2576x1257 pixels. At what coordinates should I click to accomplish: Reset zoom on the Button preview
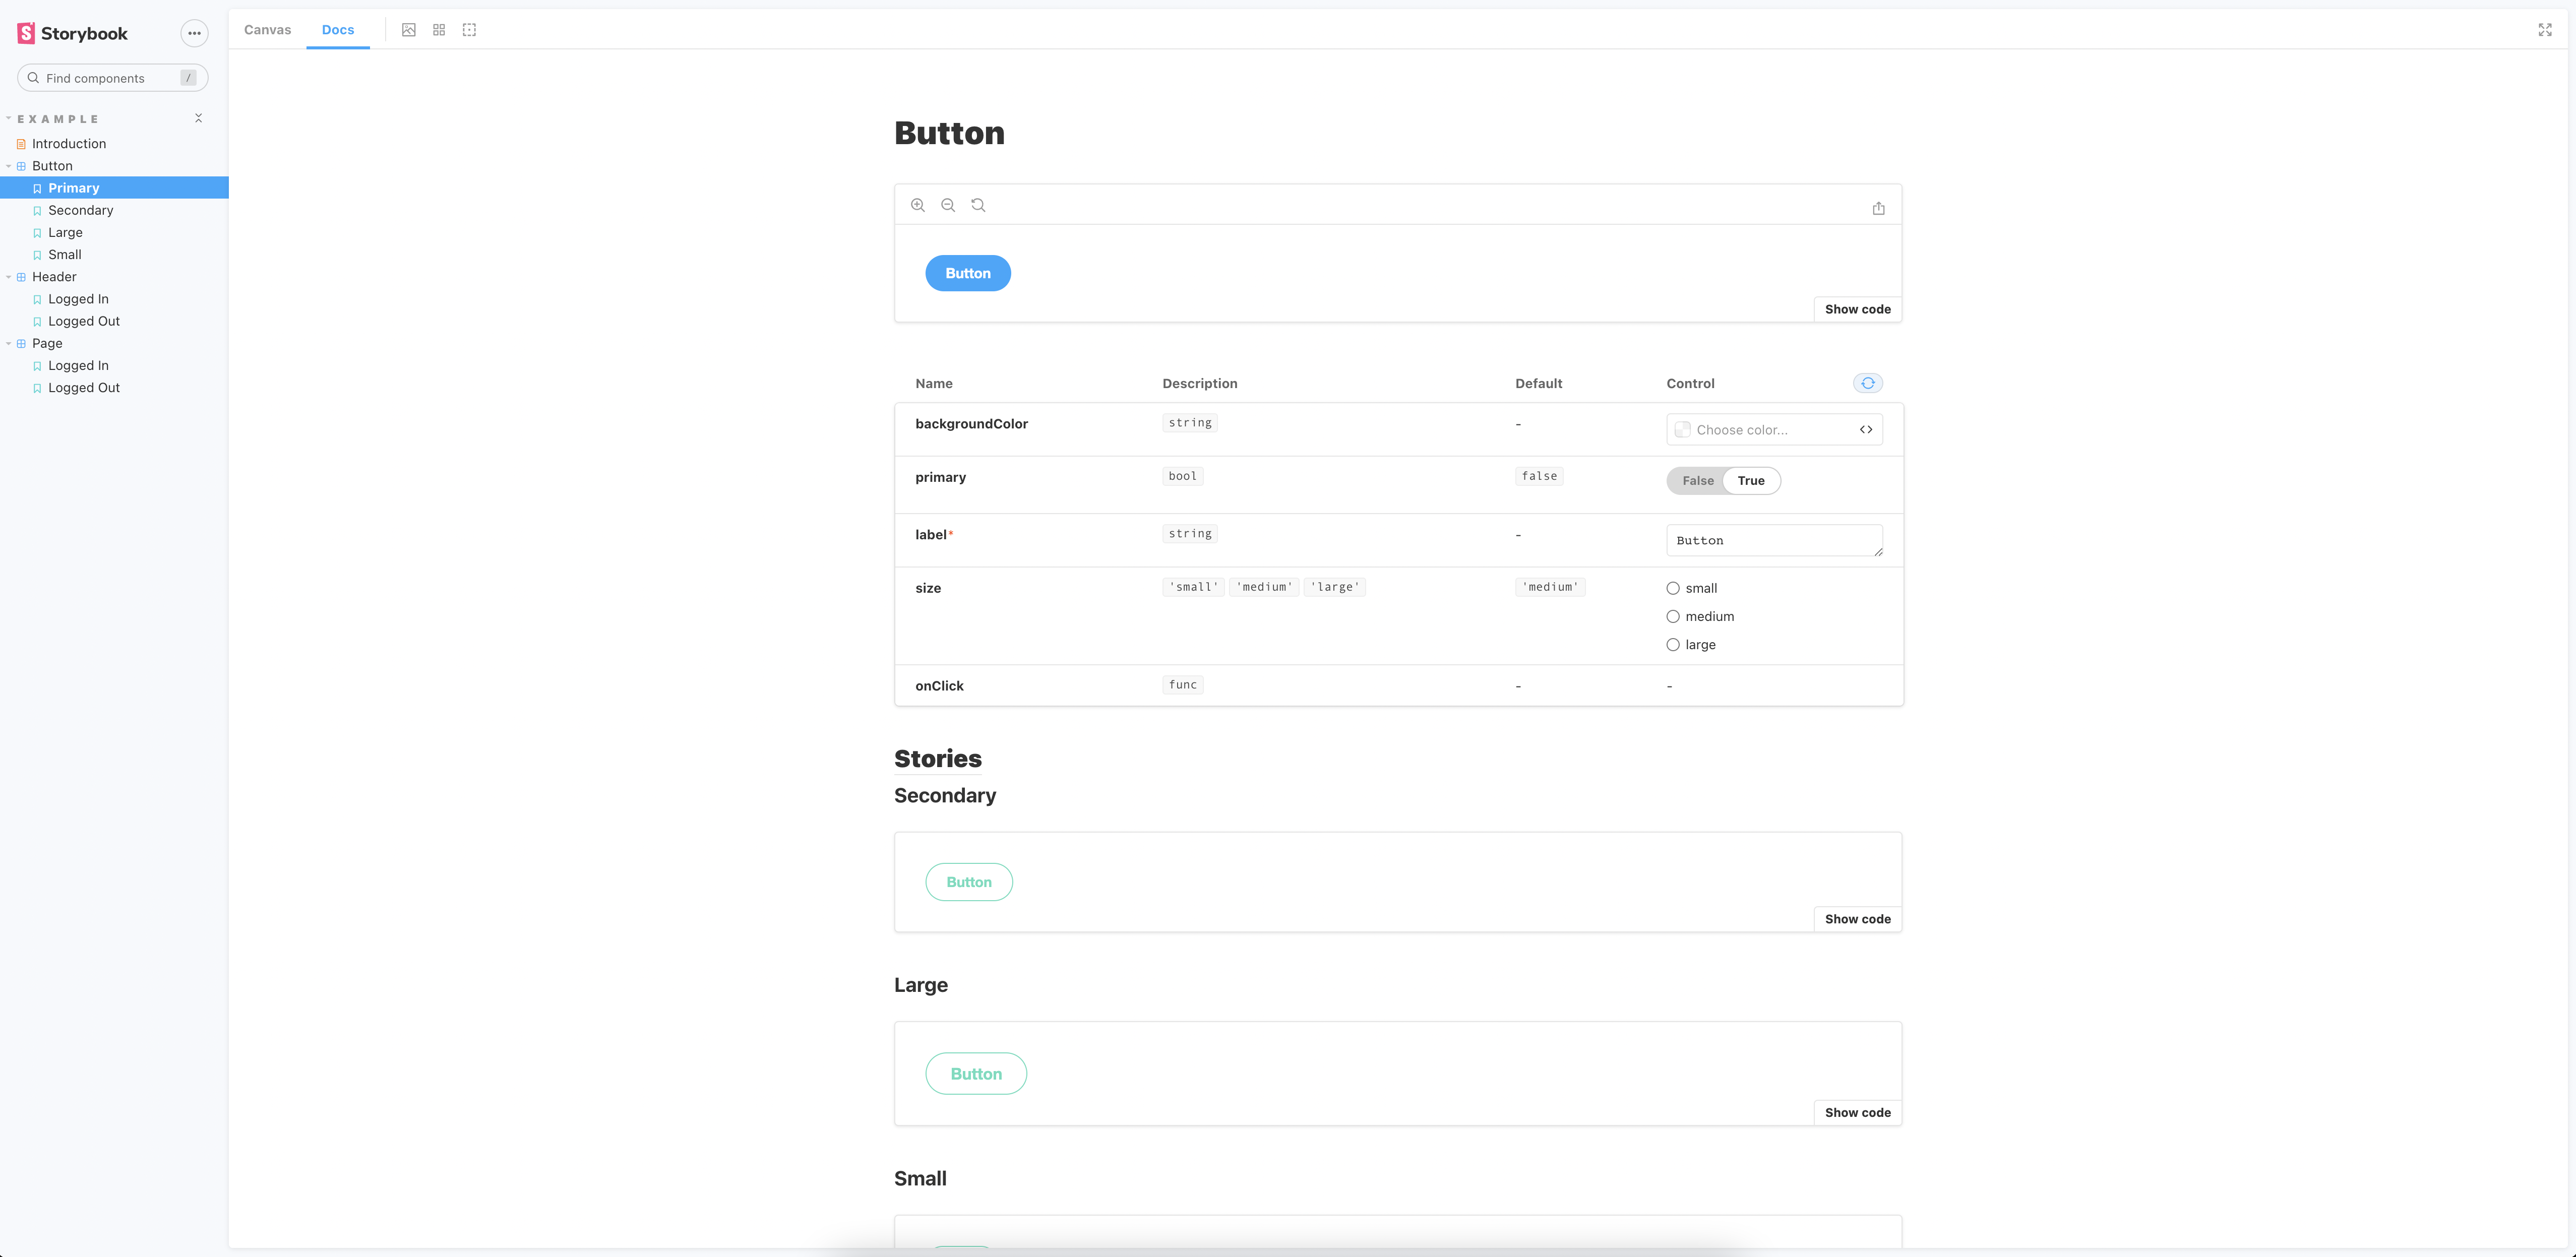click(x=979, y=205)
